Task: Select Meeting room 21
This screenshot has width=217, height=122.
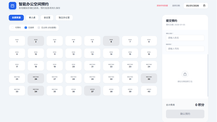Action: 92,66
